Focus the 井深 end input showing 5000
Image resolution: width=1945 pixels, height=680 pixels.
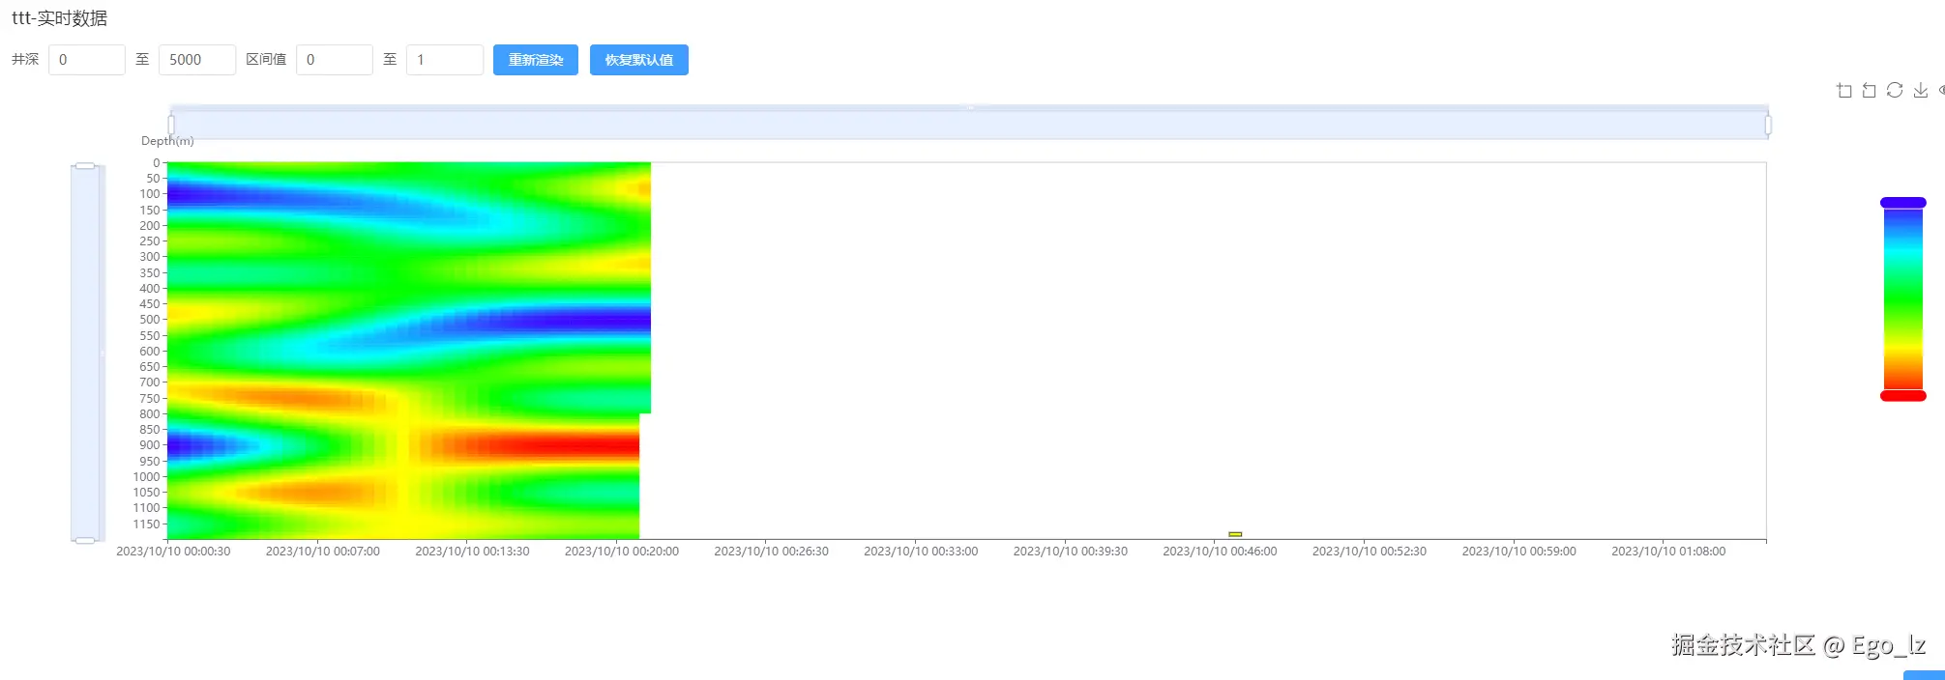coord(197,60)
